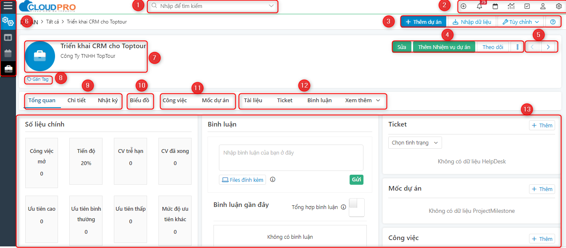Click the help question mark icon

click(553, 22)
